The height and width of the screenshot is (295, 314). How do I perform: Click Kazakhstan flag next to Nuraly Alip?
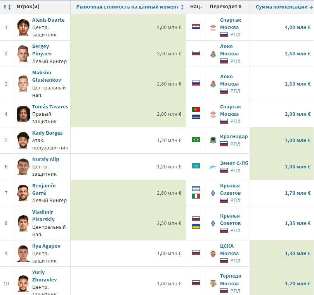click(196, 166)
